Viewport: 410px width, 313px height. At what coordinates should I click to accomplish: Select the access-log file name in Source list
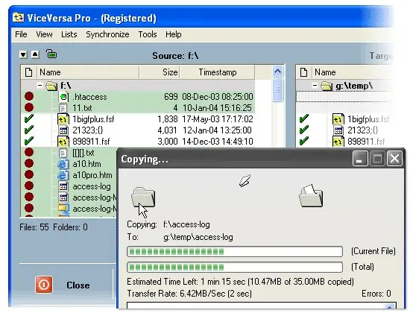click(92, 186)
